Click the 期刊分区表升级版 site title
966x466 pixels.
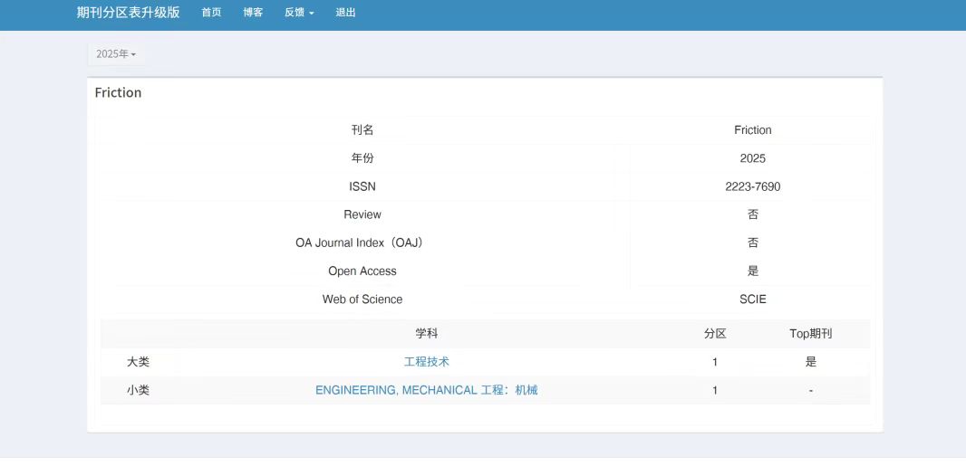(x=129, y=13)
